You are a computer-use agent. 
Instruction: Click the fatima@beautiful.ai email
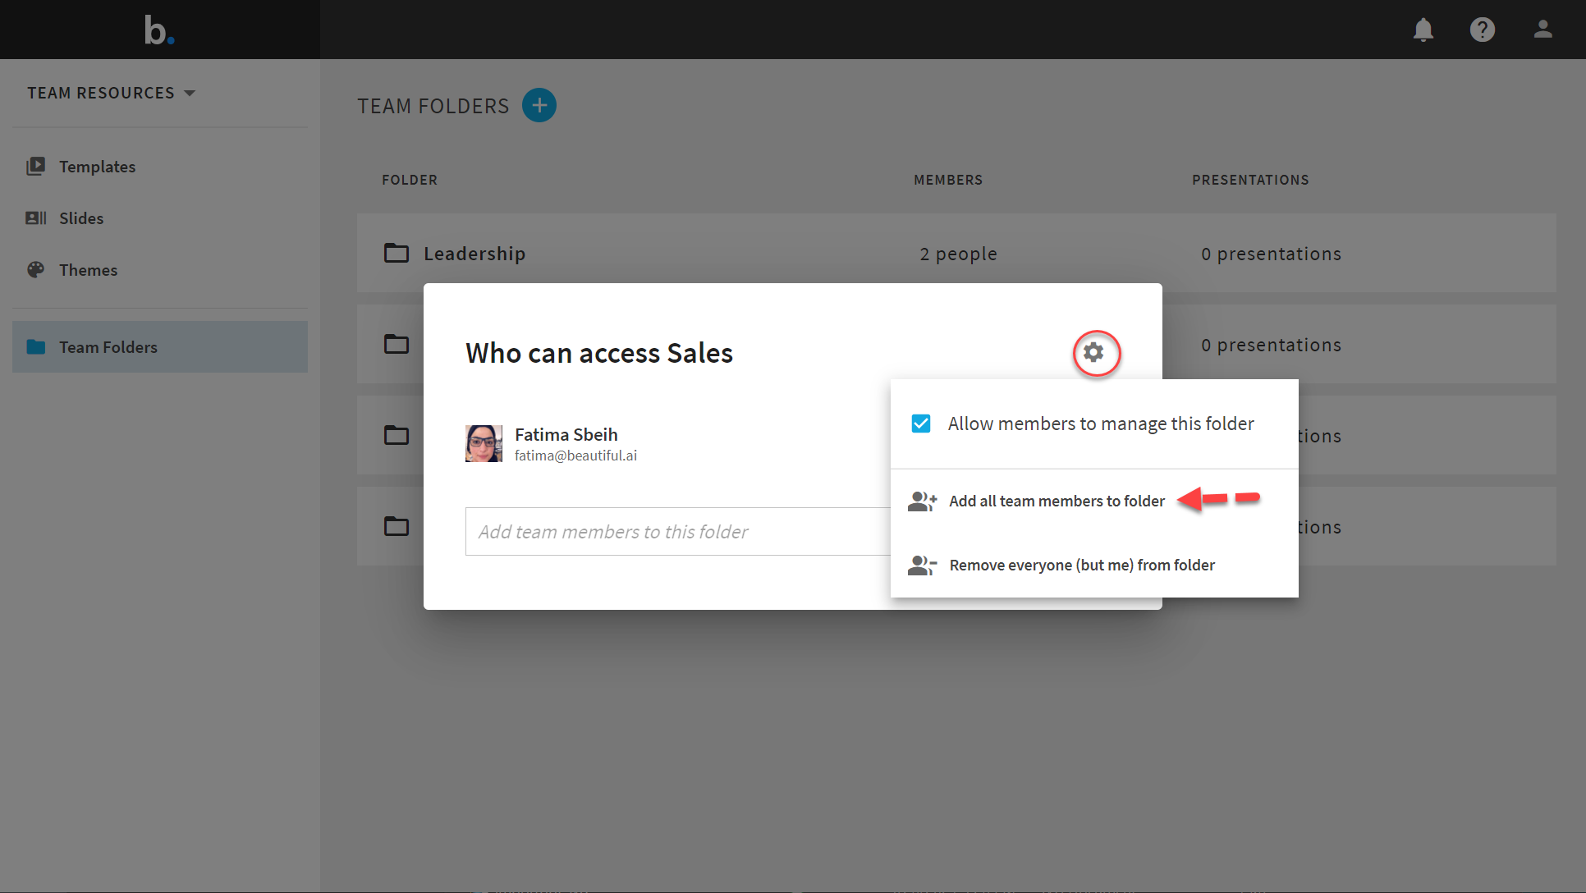coord(575,456)
